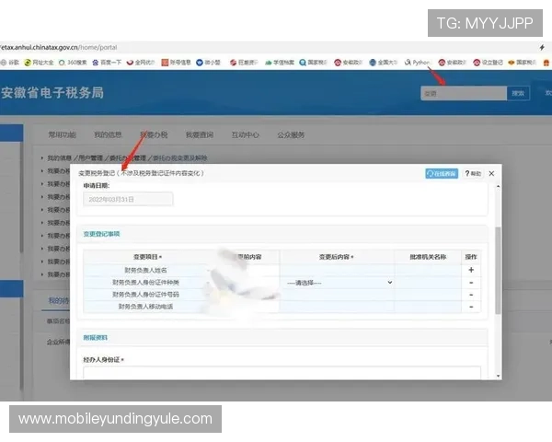552x442 pixels.
Task: Click the 安徽省电子税务局 site title
Action: coord(52,93)
